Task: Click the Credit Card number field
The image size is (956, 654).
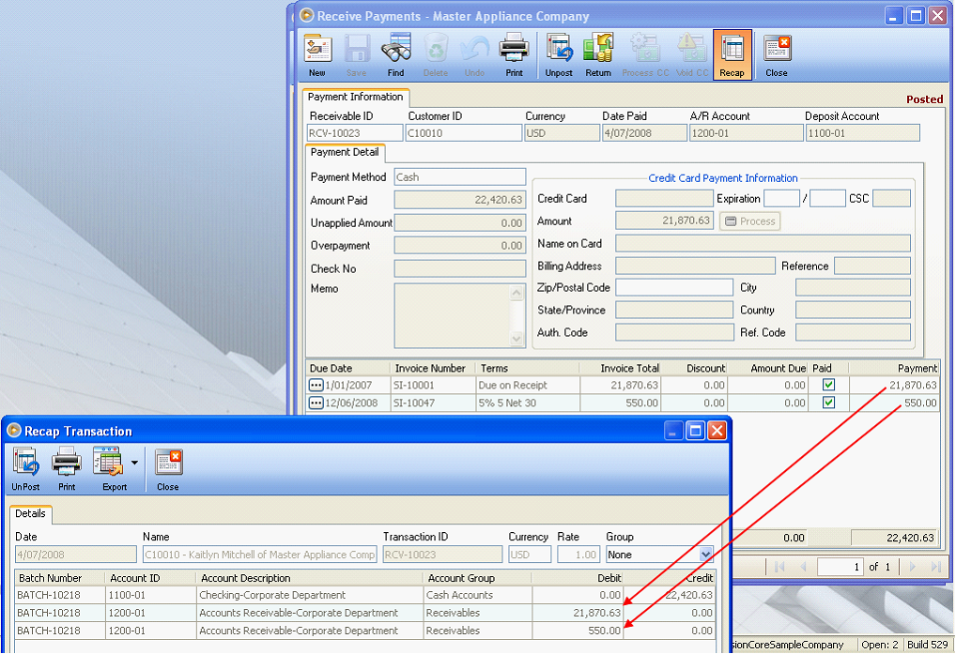Action: 664,199
